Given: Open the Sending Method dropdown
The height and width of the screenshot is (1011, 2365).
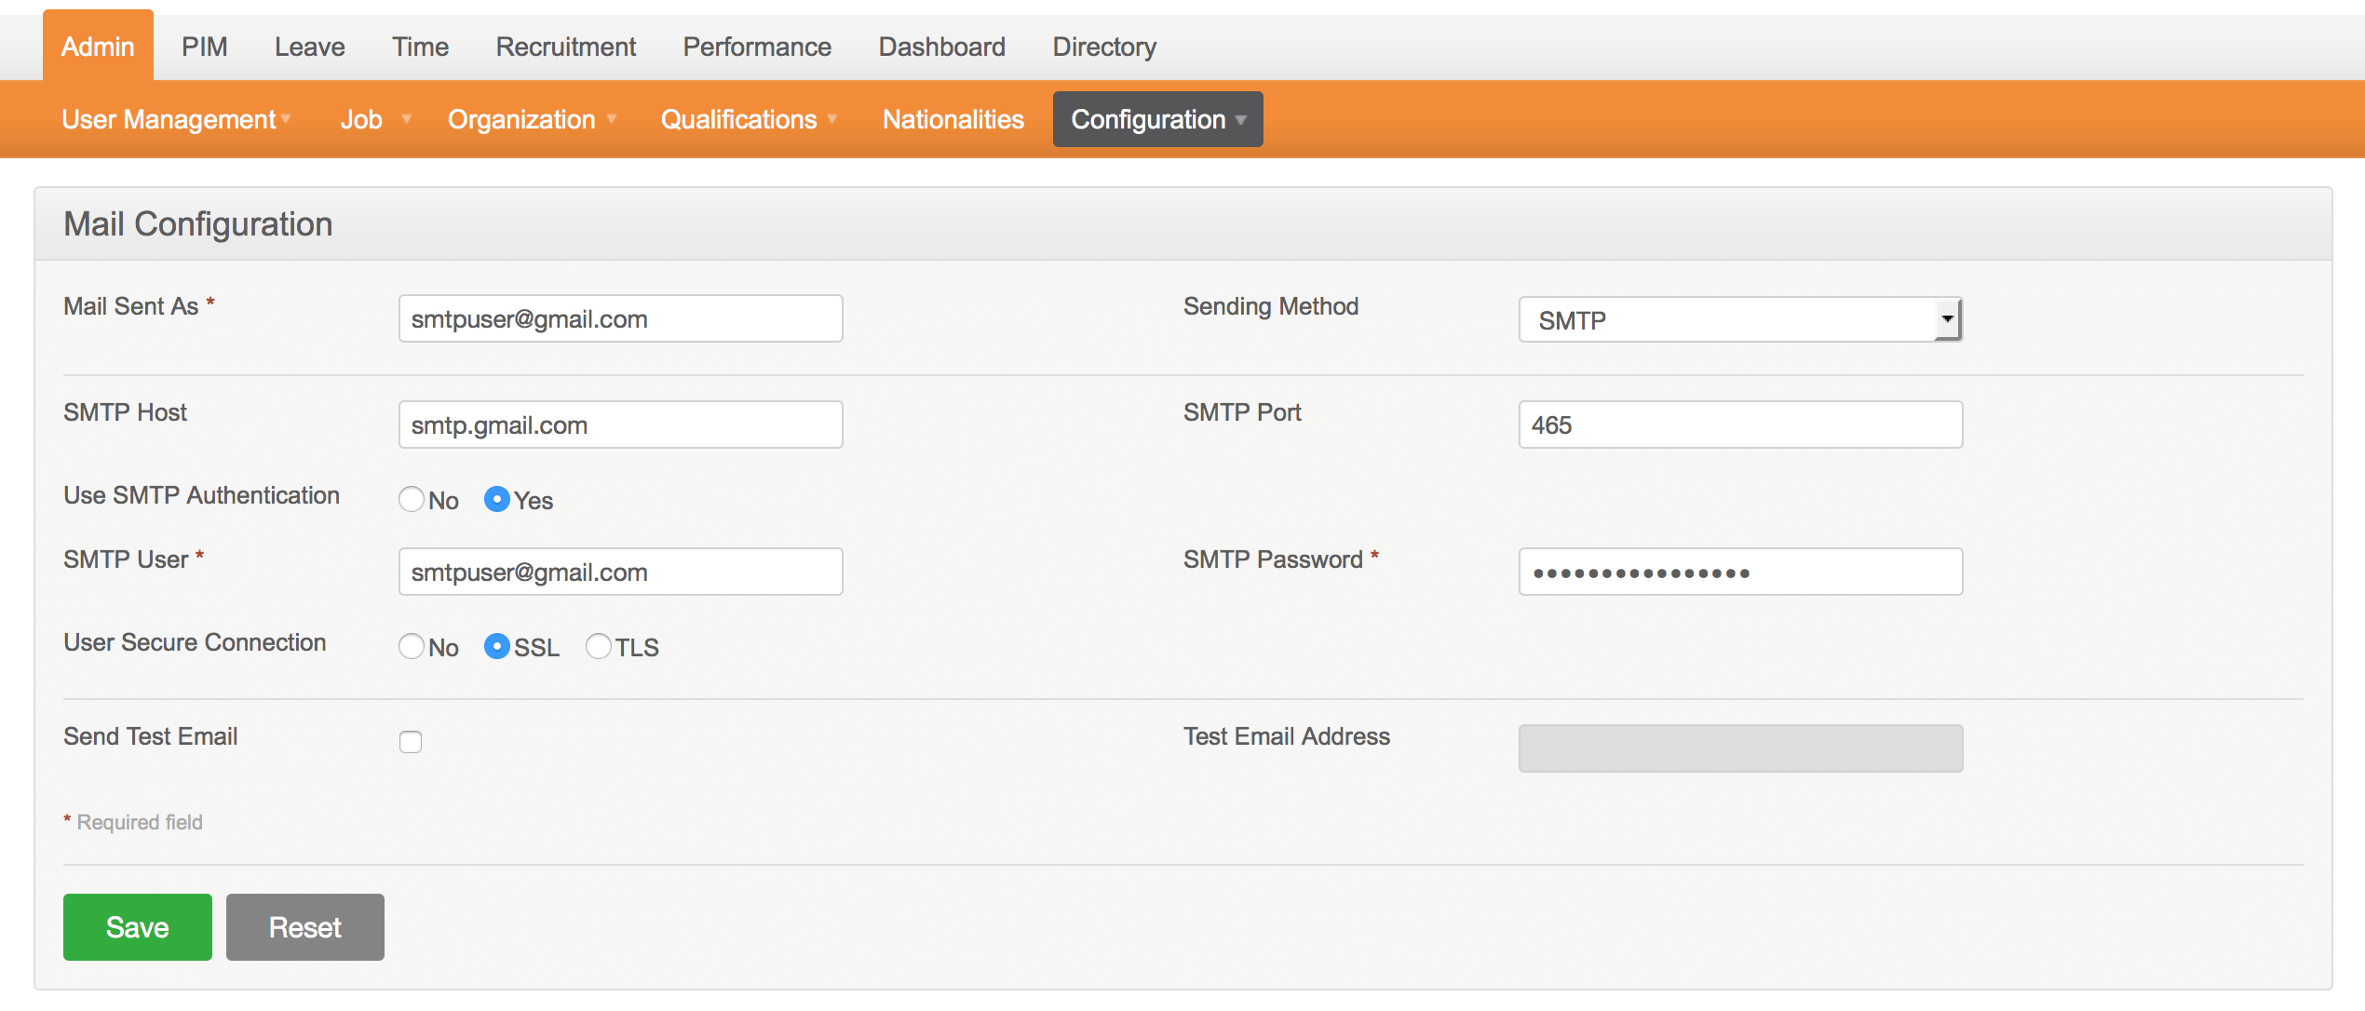Looking at the screenshot, I should [1739, 320].
